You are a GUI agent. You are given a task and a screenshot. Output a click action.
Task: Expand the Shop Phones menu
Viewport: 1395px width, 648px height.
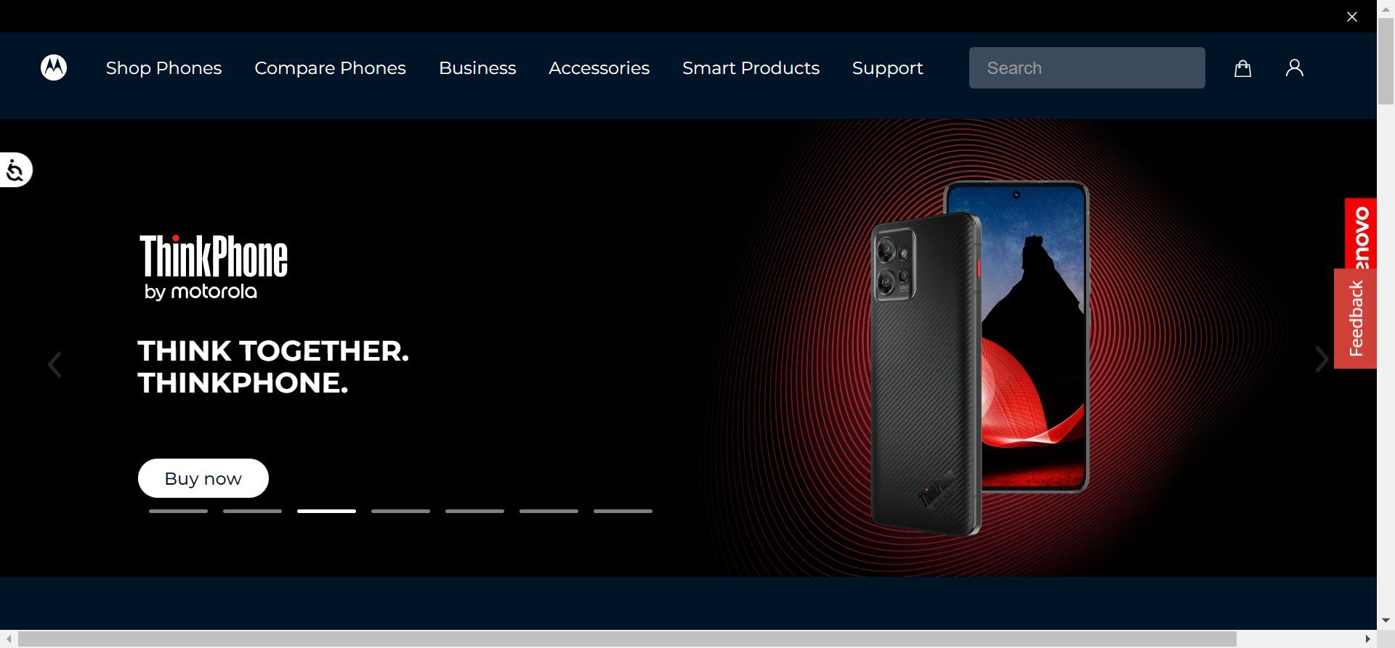click(x=163, y=68)
